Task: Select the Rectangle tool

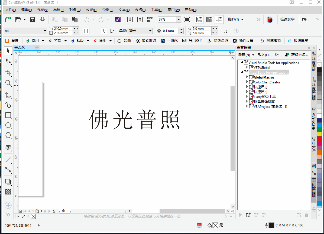Action: click(8, 115)
